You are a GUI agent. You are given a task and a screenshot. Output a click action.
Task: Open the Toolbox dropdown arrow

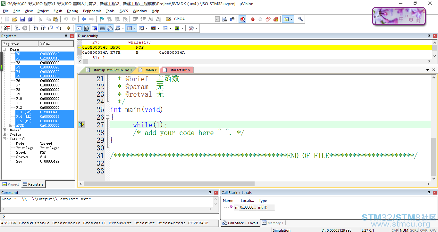[197, 28]
